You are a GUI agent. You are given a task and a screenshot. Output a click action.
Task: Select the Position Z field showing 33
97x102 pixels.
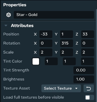[88, 34]
